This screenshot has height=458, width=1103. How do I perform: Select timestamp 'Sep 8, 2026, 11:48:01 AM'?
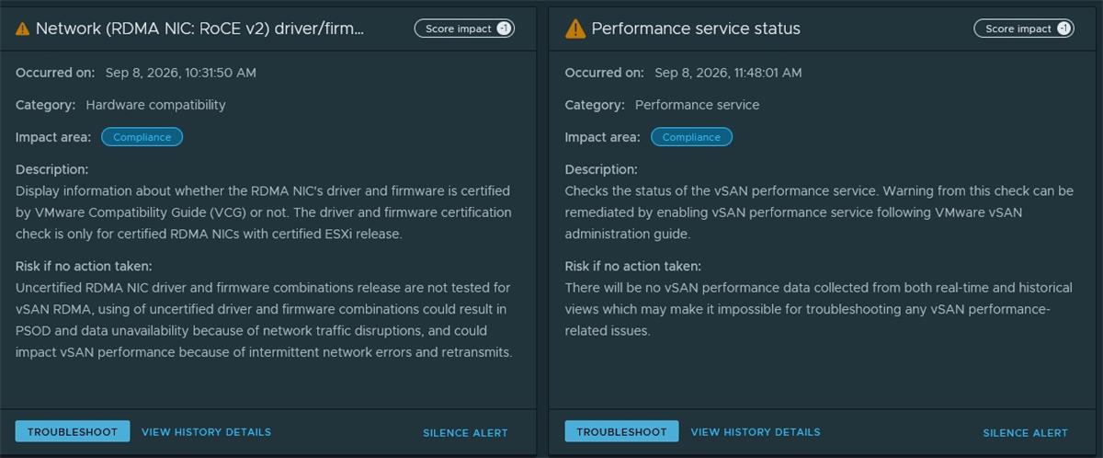point(728,73)
